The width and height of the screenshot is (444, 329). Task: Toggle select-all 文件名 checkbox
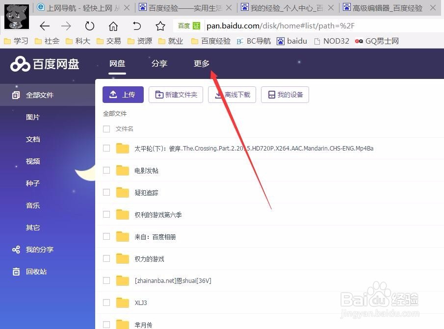(x=106, y=129)
